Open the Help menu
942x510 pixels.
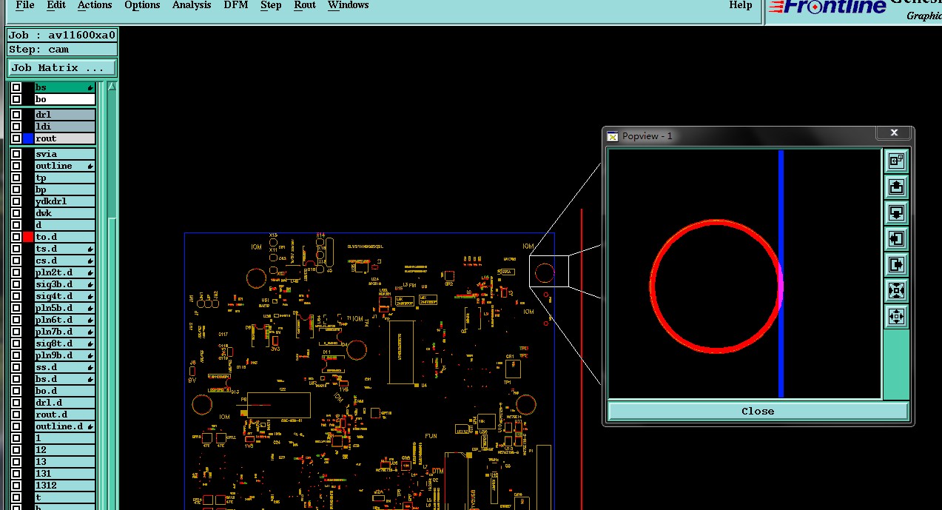tap(741, 5)
